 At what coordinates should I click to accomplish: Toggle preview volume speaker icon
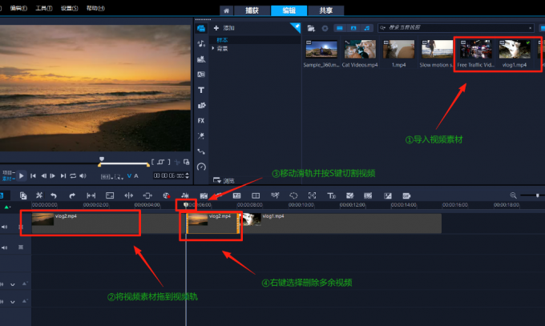pyautogui.click(x=83, y=175)
